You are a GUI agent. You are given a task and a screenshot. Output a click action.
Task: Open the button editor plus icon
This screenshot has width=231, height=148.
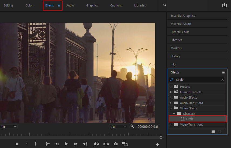(157, 144)
